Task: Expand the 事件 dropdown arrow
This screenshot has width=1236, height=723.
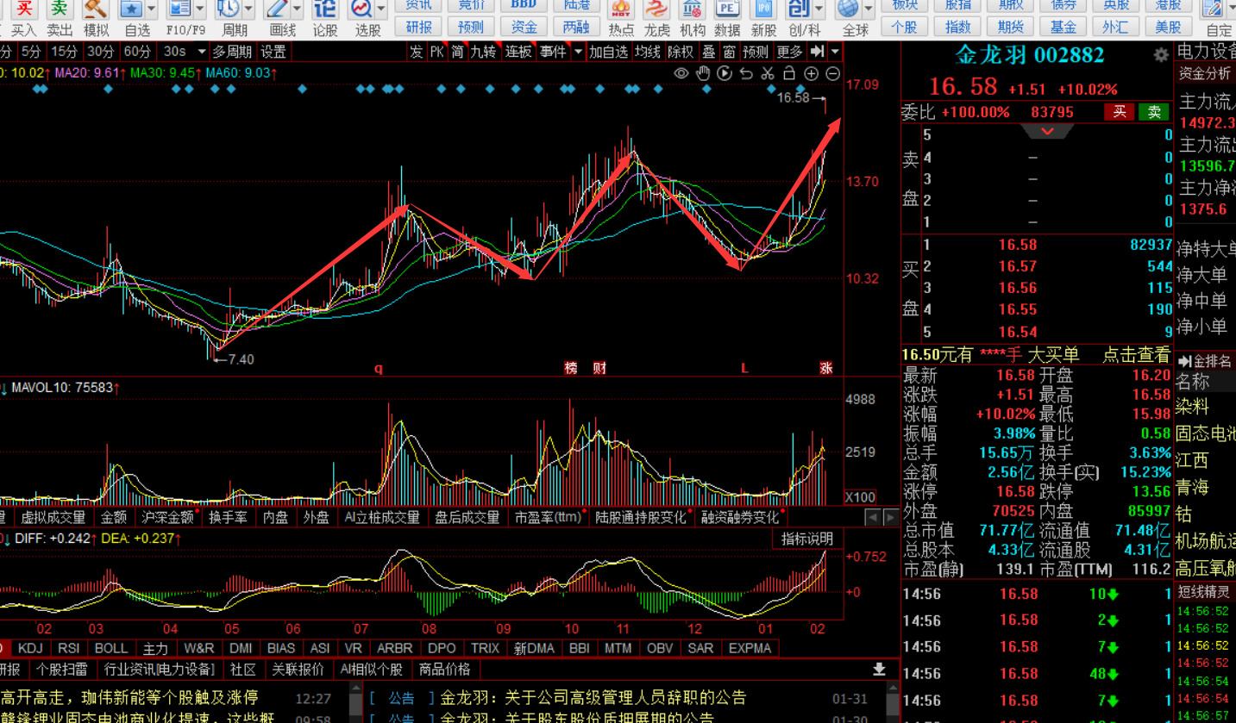Action: [578, 52]
